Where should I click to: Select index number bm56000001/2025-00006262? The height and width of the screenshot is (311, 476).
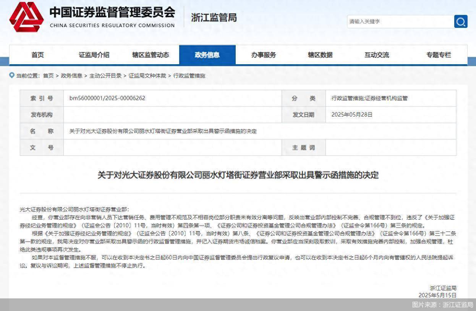tap(107, 98)
